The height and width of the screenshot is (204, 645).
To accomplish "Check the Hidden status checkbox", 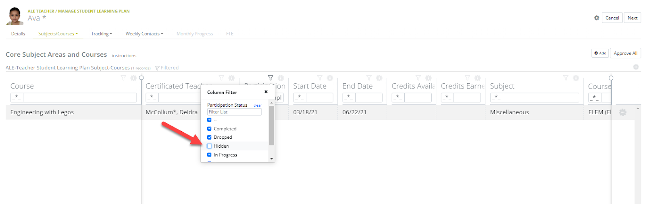I will (209, 146).
